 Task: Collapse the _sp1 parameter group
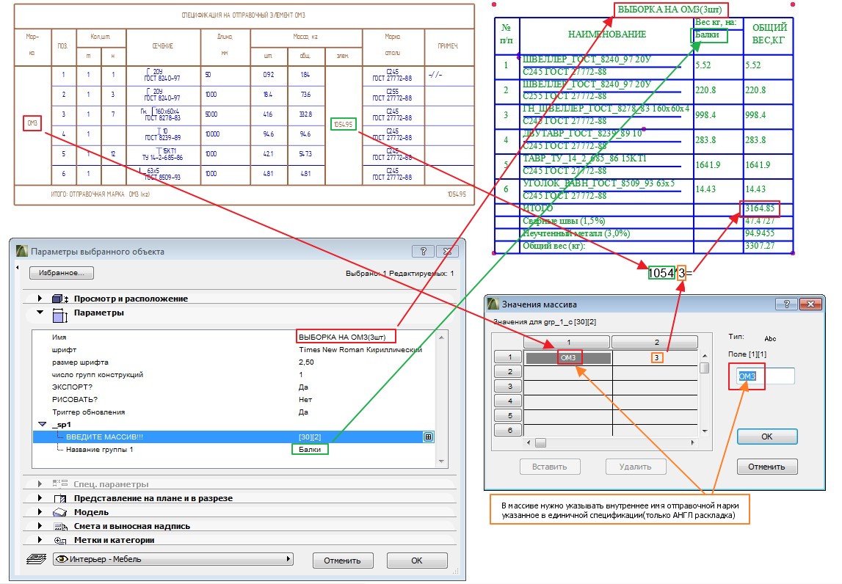coord(43,424)
